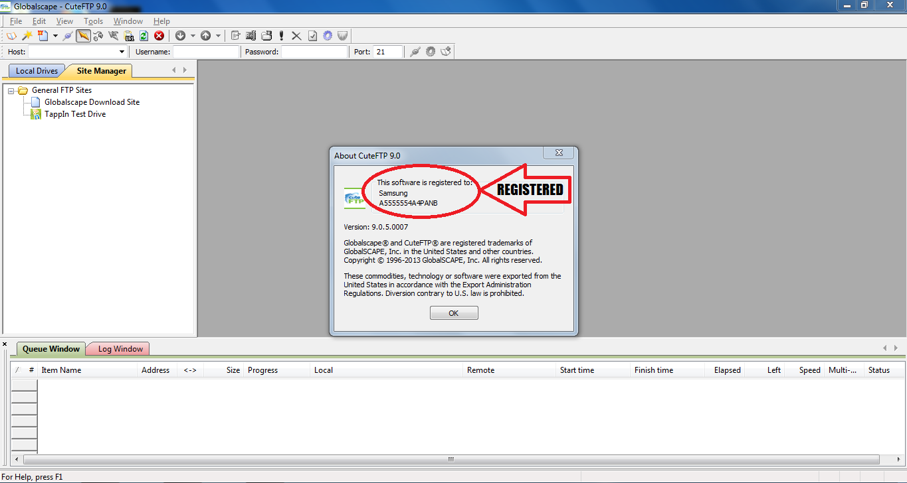Click the shield icon in the toolbar

pos(343,36)
